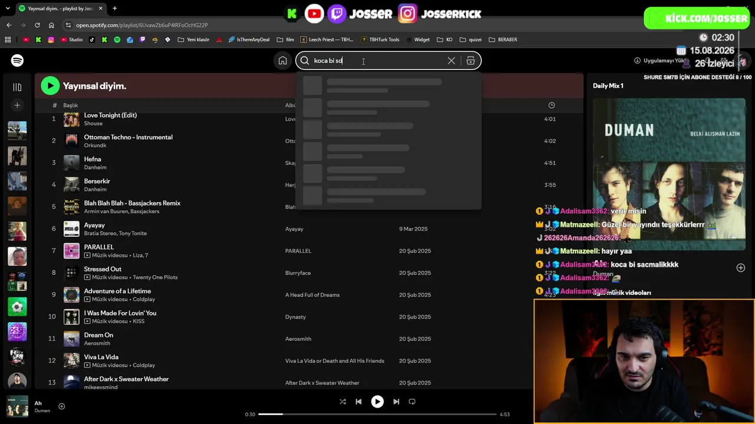Viewport: 755px width, 424px height.
Task: Open the Twenty One Pilots artist link
Action: pos(155,277)
